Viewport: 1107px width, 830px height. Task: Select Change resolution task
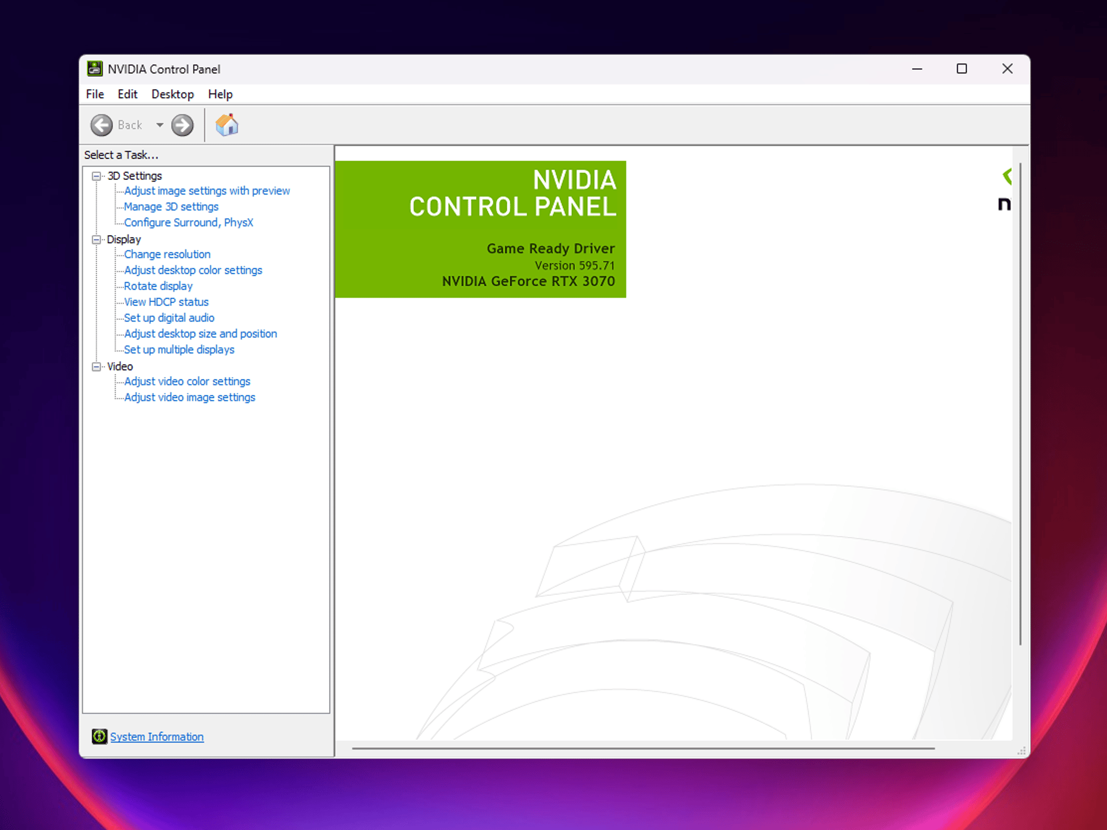point(167,254)
